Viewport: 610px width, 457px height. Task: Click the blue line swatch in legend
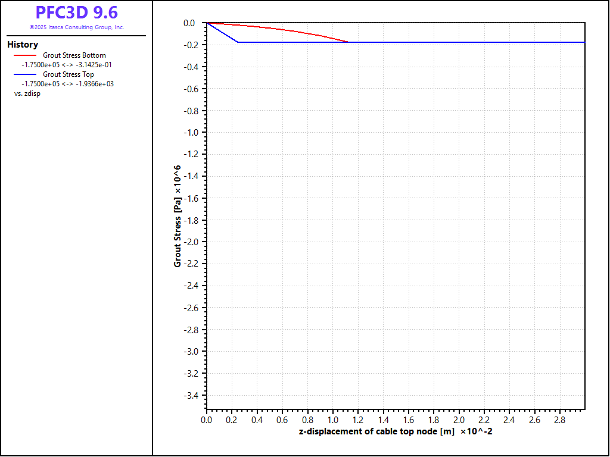click(24, 75)
